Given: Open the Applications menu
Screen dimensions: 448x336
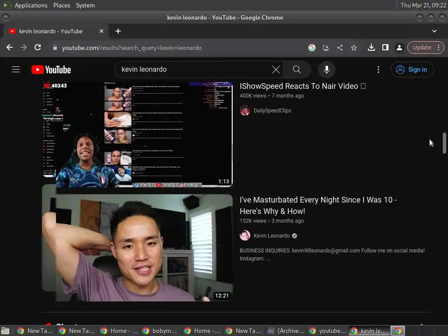Looking at the screenshot, I should [x=31, y=5].
